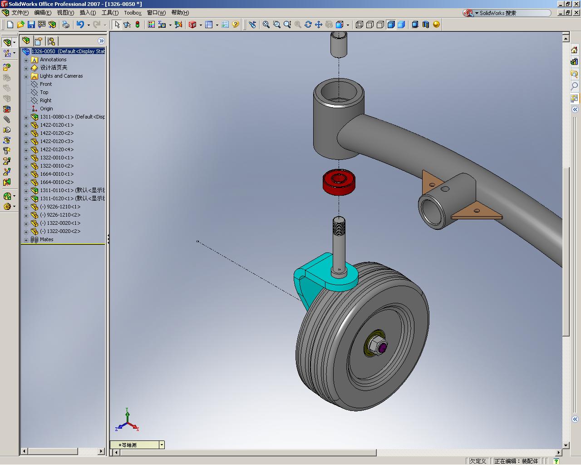Switch to the FeatureManager design tree tab
This screenshot has width=581, height=465.
tap(26, 41)
